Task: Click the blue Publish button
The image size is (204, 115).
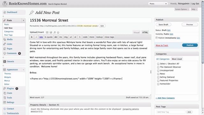Action: [190, 45]
